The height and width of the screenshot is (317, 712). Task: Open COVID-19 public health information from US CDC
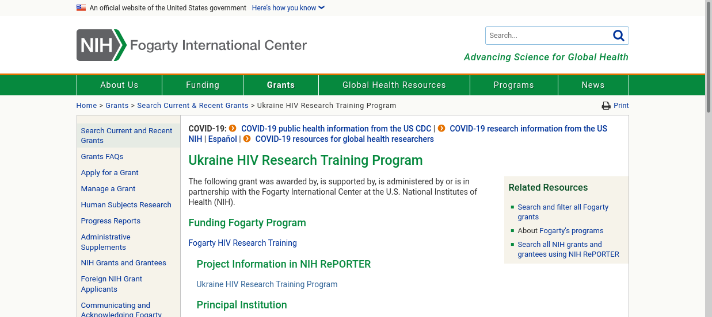[336, 129]
